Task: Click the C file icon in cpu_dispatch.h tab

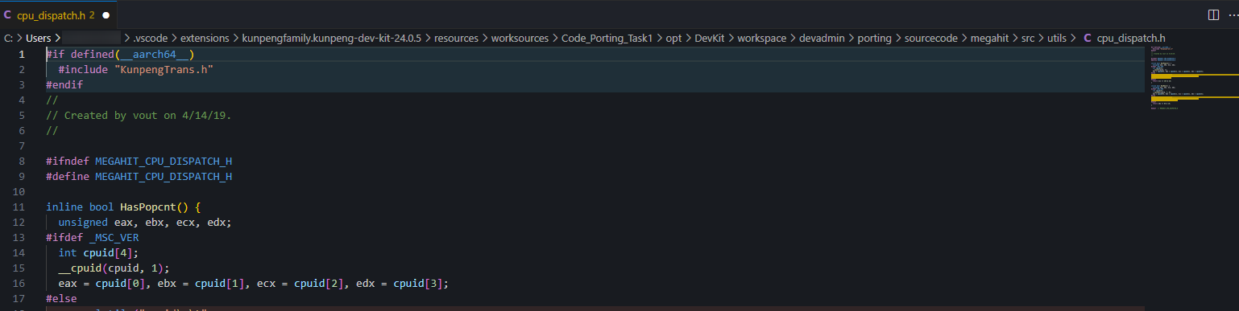Action: pyautogui.click(x=8, y=14)
